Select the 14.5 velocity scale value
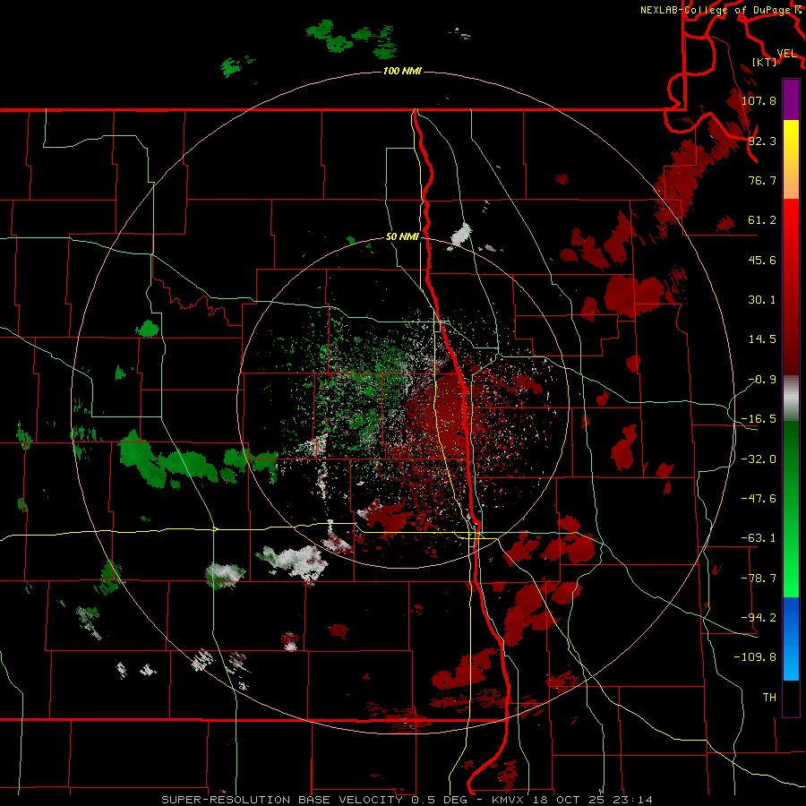The height and width of the screenshot is (806, 806). [762, 339]
